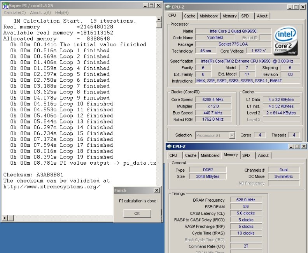
Task: Click Super PI vertical scrollbar up arrow
Action: [159, 19]
